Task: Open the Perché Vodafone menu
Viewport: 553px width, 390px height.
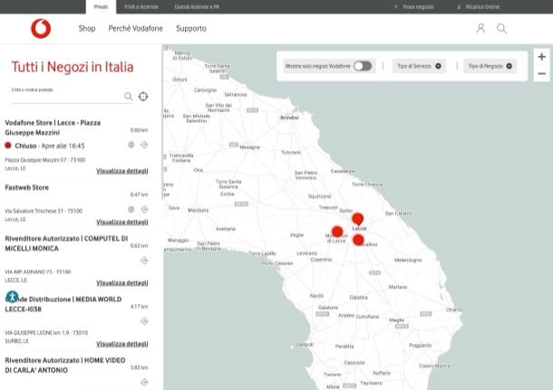Action: [x=135, y=29]
